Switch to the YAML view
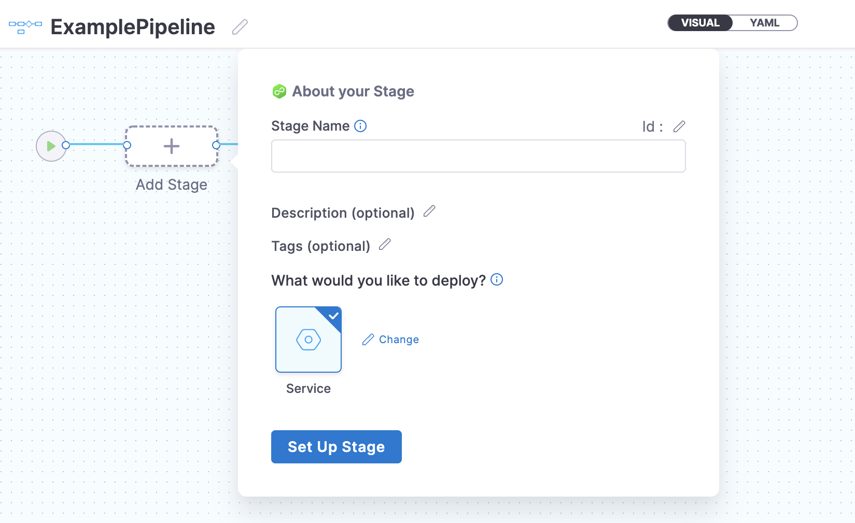 (764, 23)
